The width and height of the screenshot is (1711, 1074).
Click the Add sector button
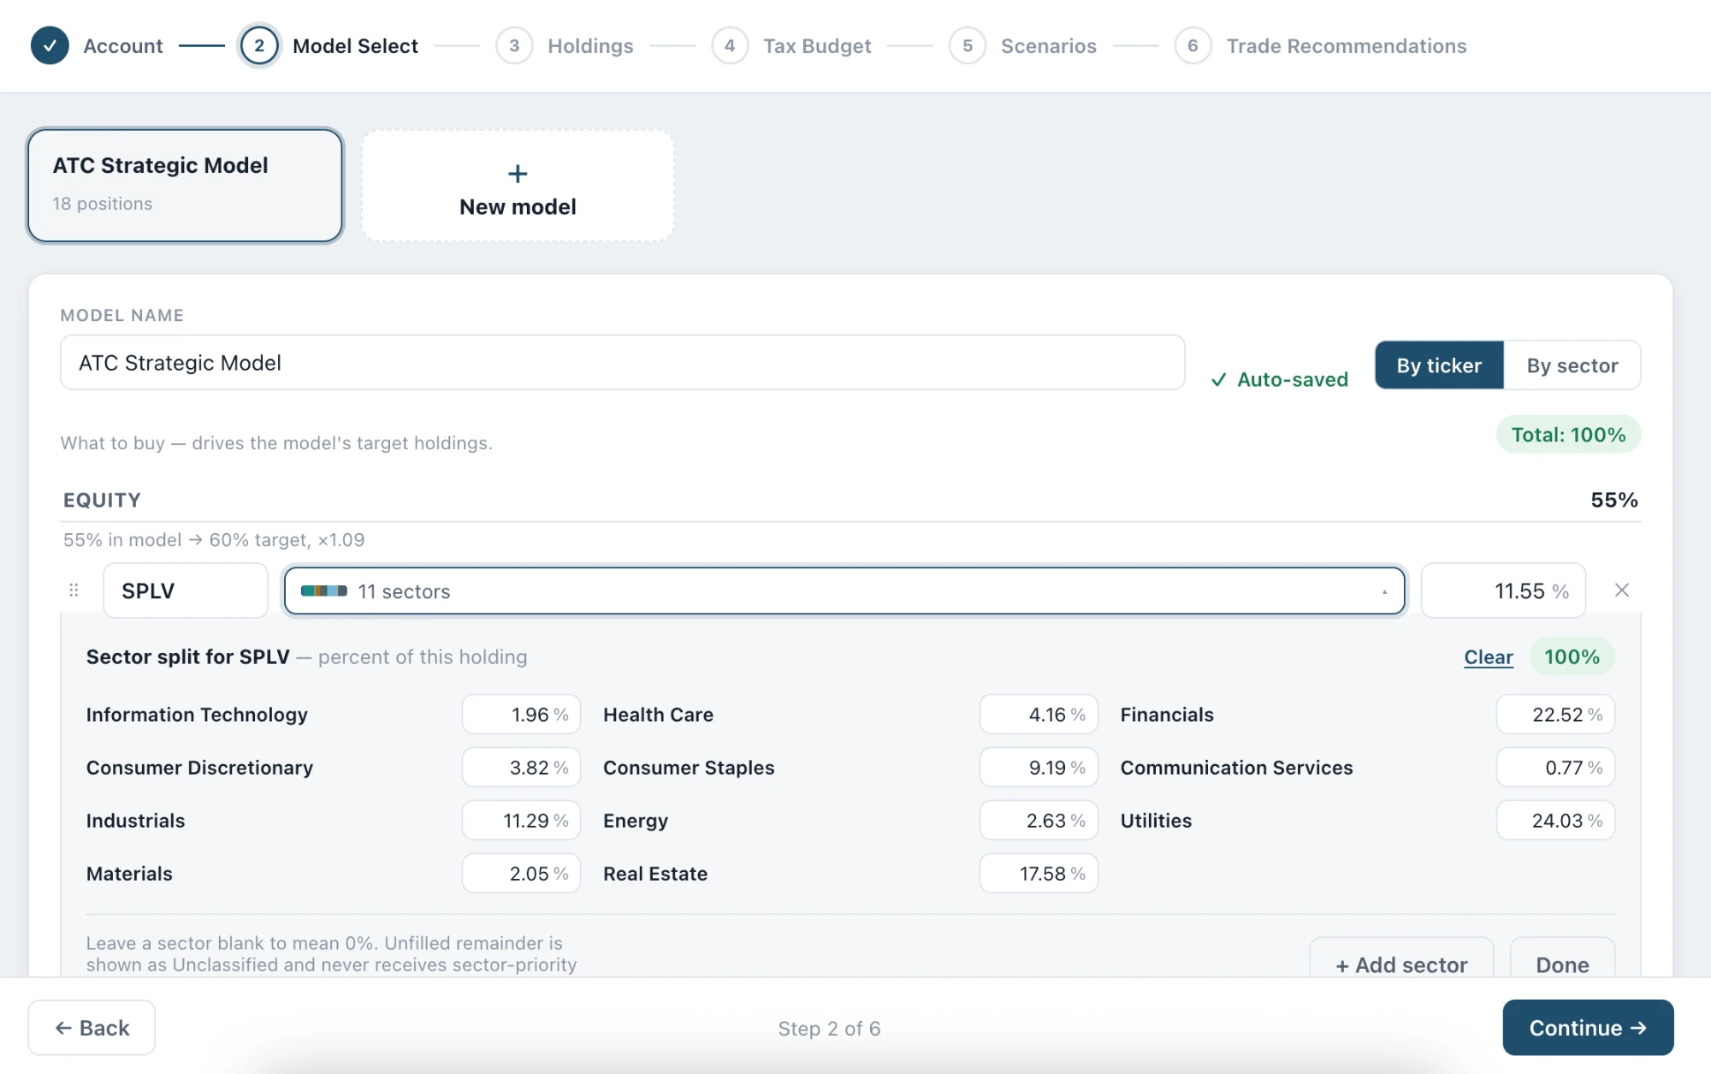(x=1401, y=958)
